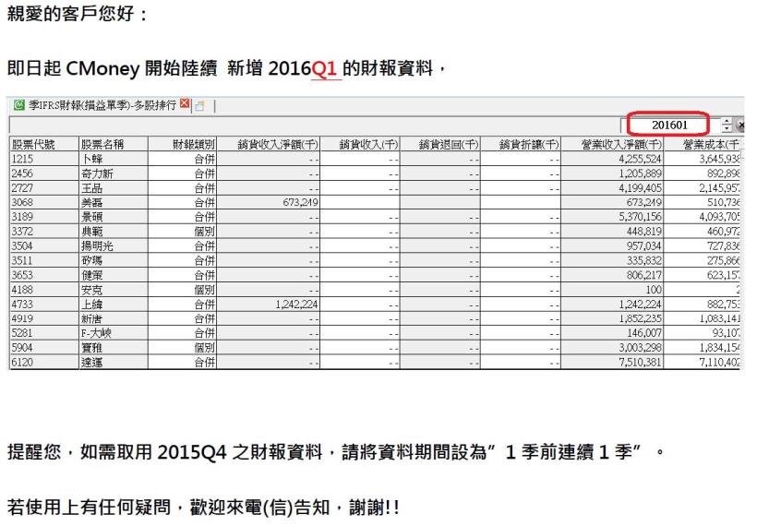Image resolution: width=757 pixels, height=526 pixels.
Task: Close the 季IFRS財報 tab with red X
Action: pyautogui.click(x=185, y=103)
